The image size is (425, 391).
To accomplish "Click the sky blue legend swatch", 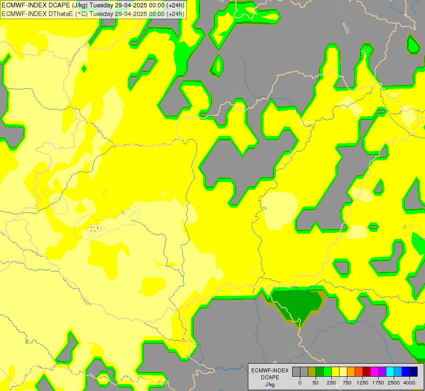I will point(398,371).
